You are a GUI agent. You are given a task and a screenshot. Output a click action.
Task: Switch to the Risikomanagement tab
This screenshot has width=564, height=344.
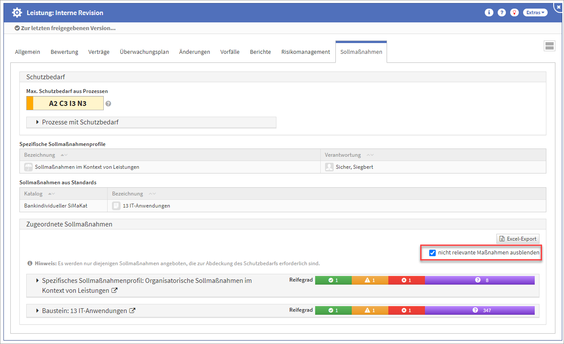(305, 52)
